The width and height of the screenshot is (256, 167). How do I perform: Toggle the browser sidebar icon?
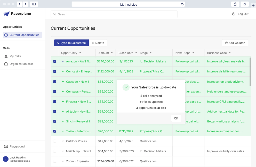(x=34, y=4)
